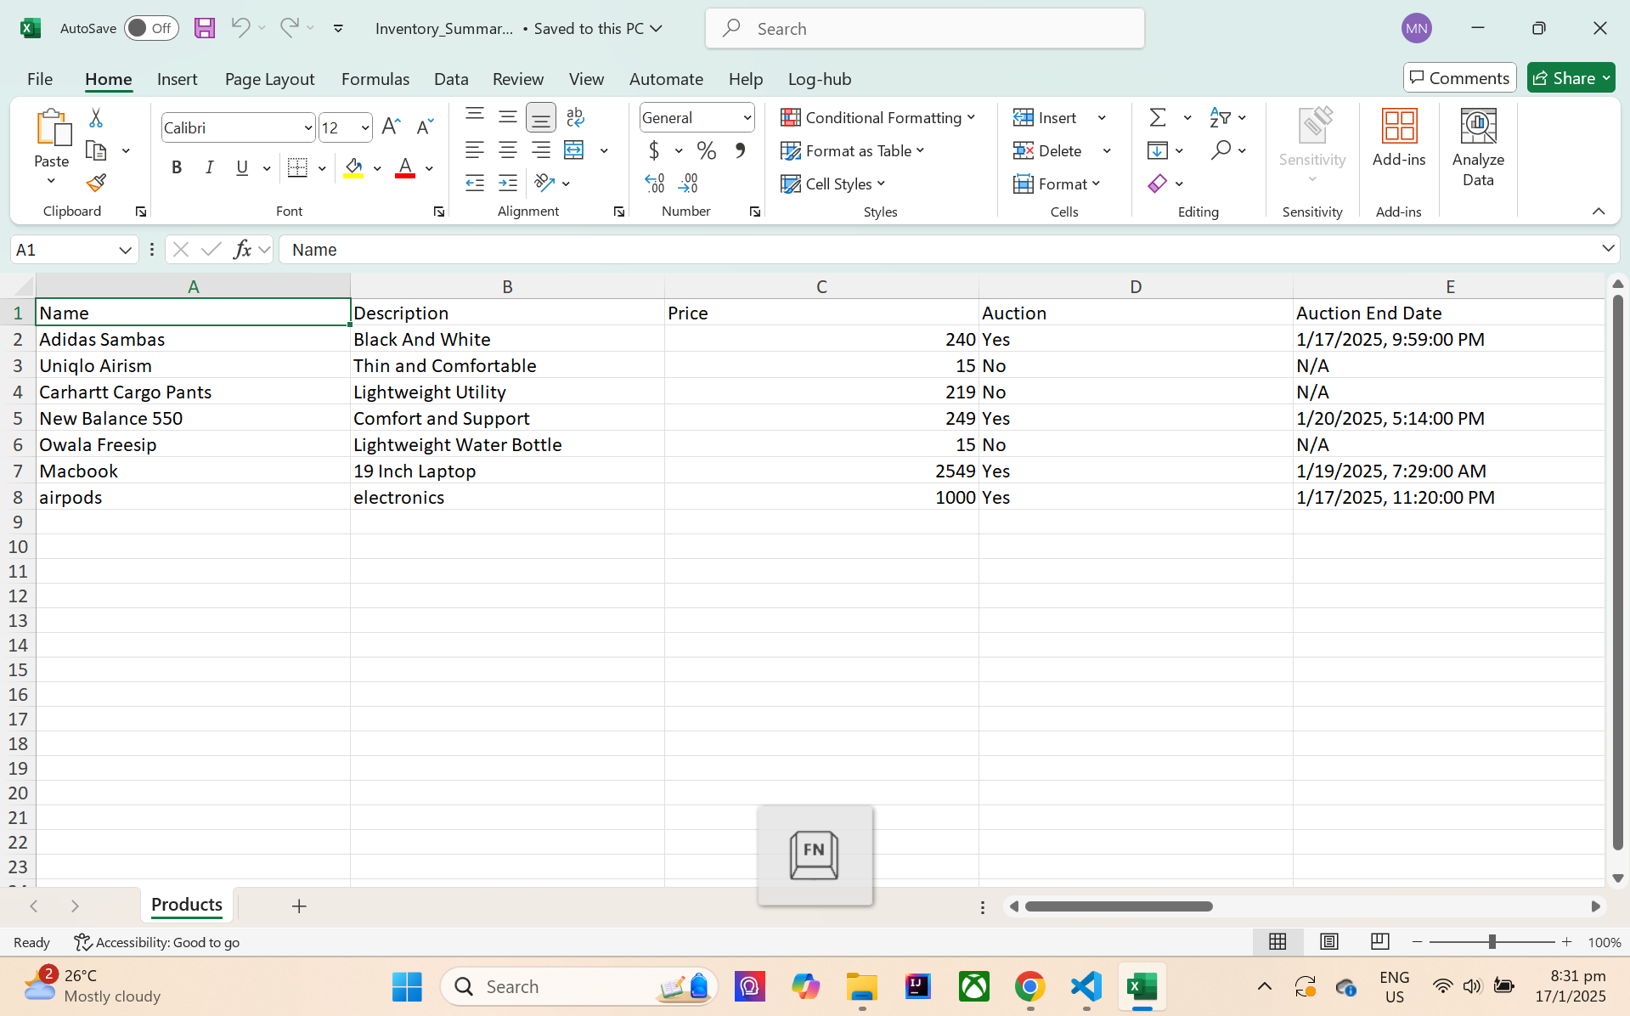Open Google Chrome from taskbar

(1029, 986)
